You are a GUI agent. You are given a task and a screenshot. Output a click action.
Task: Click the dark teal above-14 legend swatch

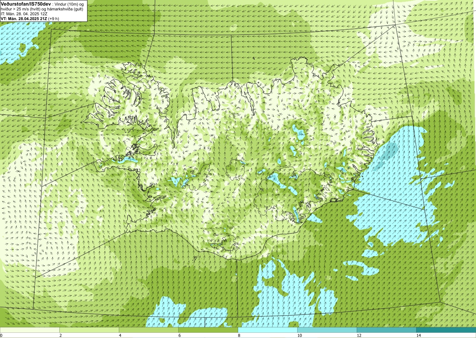[x=446, y=330]
